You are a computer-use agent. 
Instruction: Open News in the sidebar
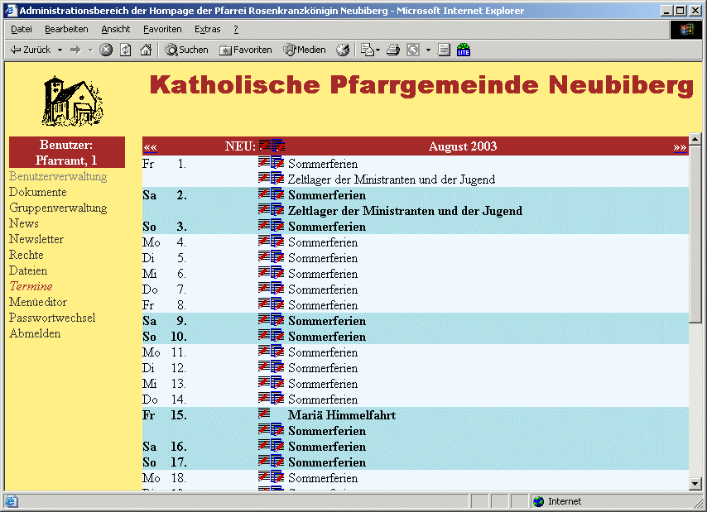pyautogui.click(x=24, y=223)
